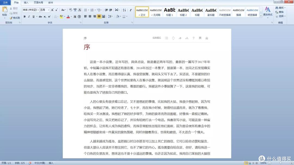
Task: Toggle Underline formatting
Action: pyautogui.click(x=33, y=17)
